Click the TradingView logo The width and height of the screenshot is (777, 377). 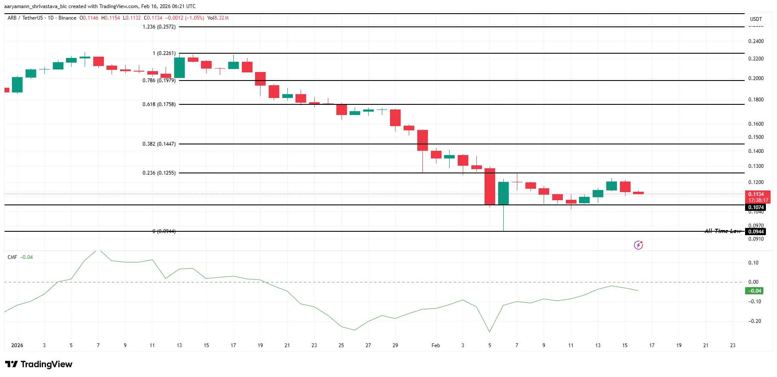[x=39, y=364]
